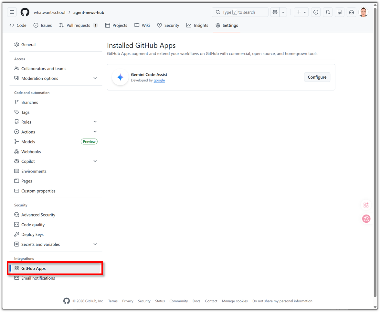
Task: Open Status link in footer
Action: point(160,301)
